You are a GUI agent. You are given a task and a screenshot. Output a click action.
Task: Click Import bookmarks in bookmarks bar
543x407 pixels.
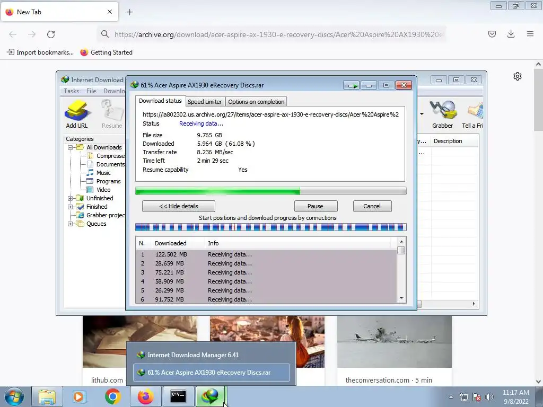point(40,52)
